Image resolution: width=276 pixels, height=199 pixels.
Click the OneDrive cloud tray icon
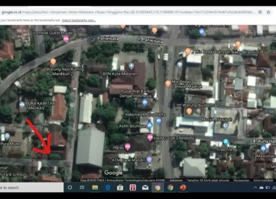261,188
